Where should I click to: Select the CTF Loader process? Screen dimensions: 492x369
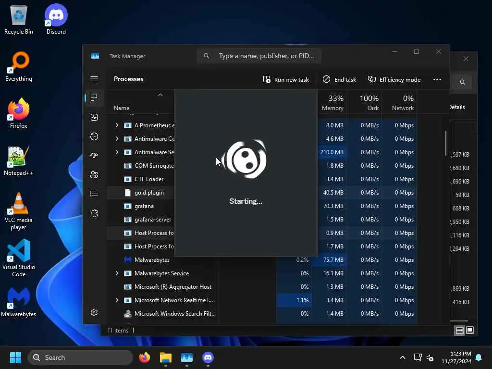click(x=149, y=179)
